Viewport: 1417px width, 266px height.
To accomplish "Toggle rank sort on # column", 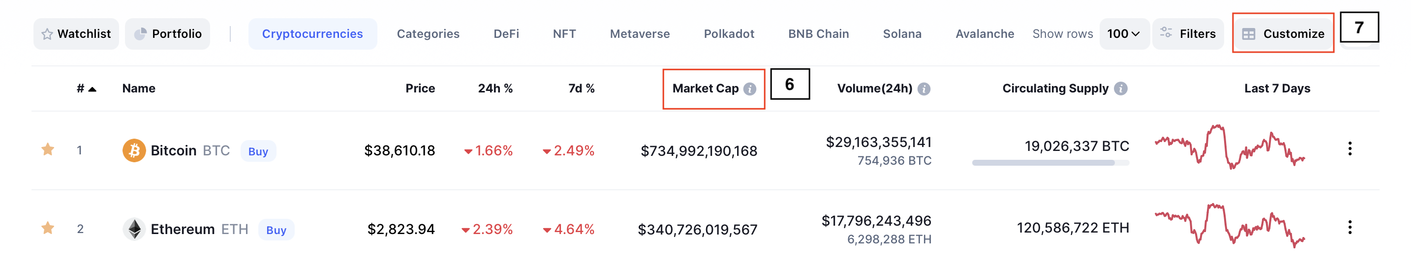I will tap(87, 89).
